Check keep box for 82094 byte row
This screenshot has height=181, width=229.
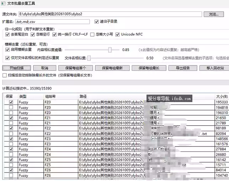(11, 133)
